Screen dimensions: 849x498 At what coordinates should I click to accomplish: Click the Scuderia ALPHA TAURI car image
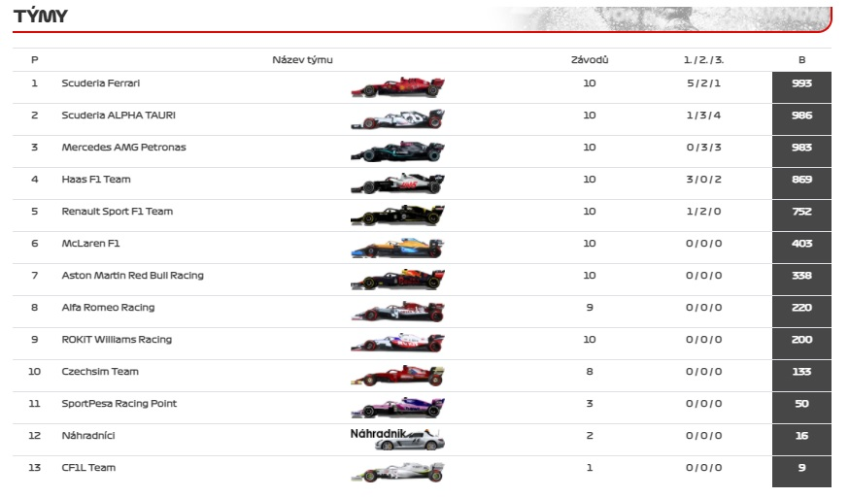397,119
